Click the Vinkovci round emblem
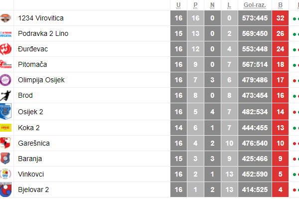299x199 pixels. click(x=5, y=174)
